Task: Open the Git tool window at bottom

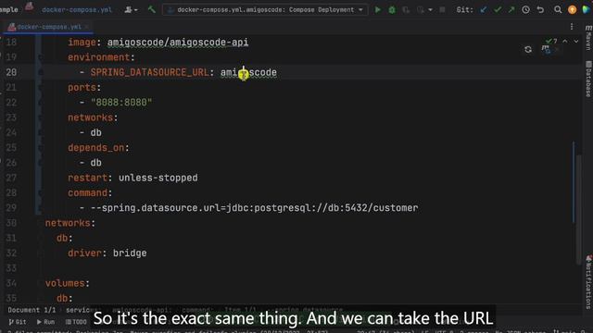Action: (x=18, y=322)
